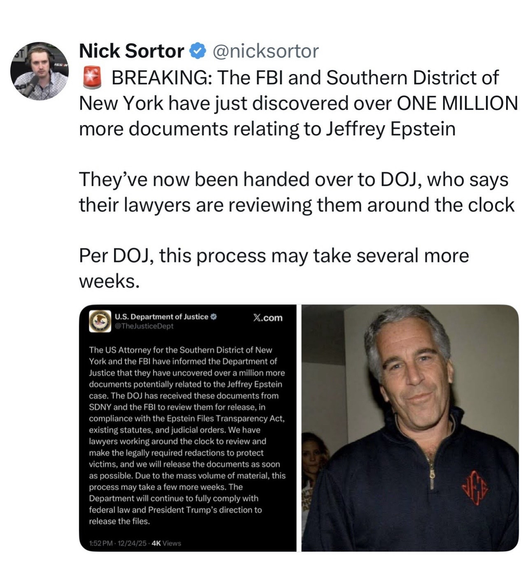Click the 4K Views count
This screenshot has width=530, height=587.
pyautogui.click(x=166, y=543)
